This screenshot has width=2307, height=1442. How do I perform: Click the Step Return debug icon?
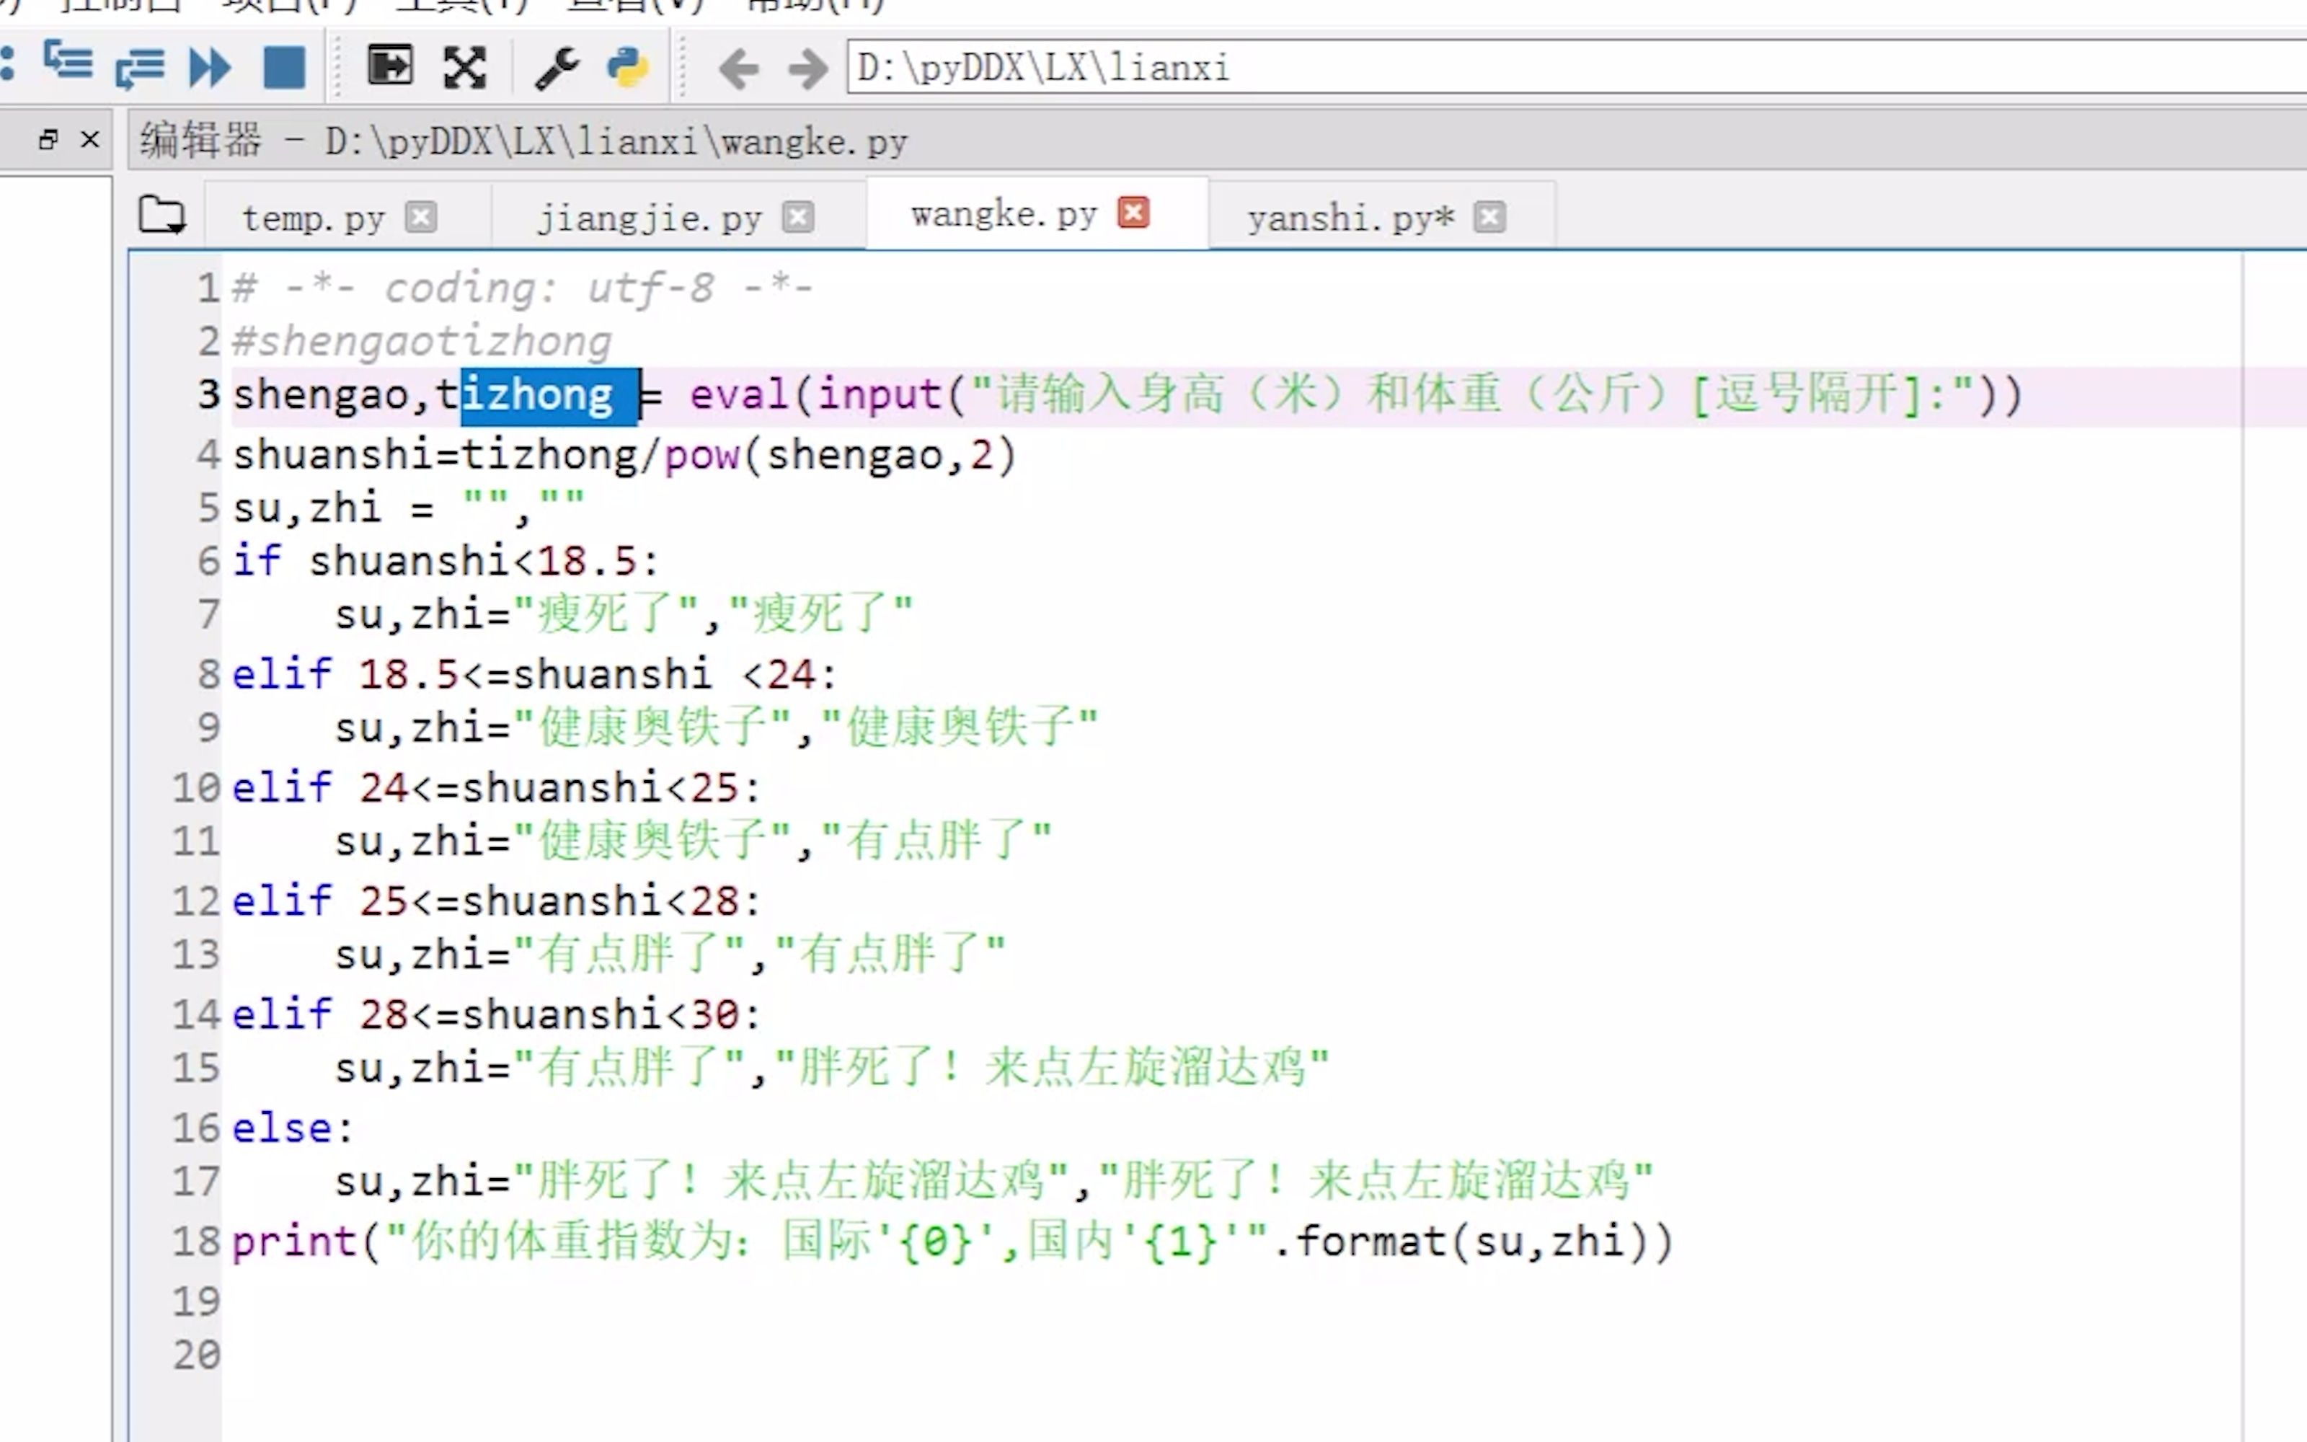coord(139,67)
